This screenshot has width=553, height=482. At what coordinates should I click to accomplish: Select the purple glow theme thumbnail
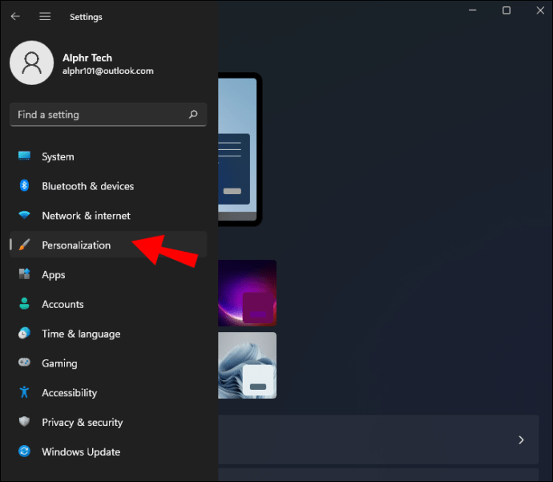pyautogui.click(x=247, y=292)
